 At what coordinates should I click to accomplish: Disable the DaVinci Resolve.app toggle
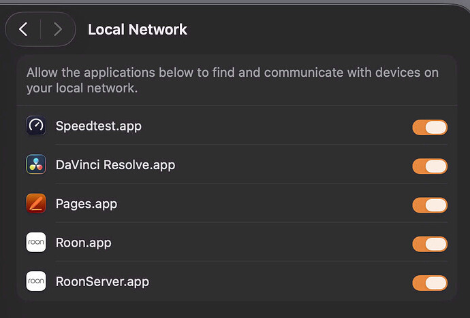(430, 166)
